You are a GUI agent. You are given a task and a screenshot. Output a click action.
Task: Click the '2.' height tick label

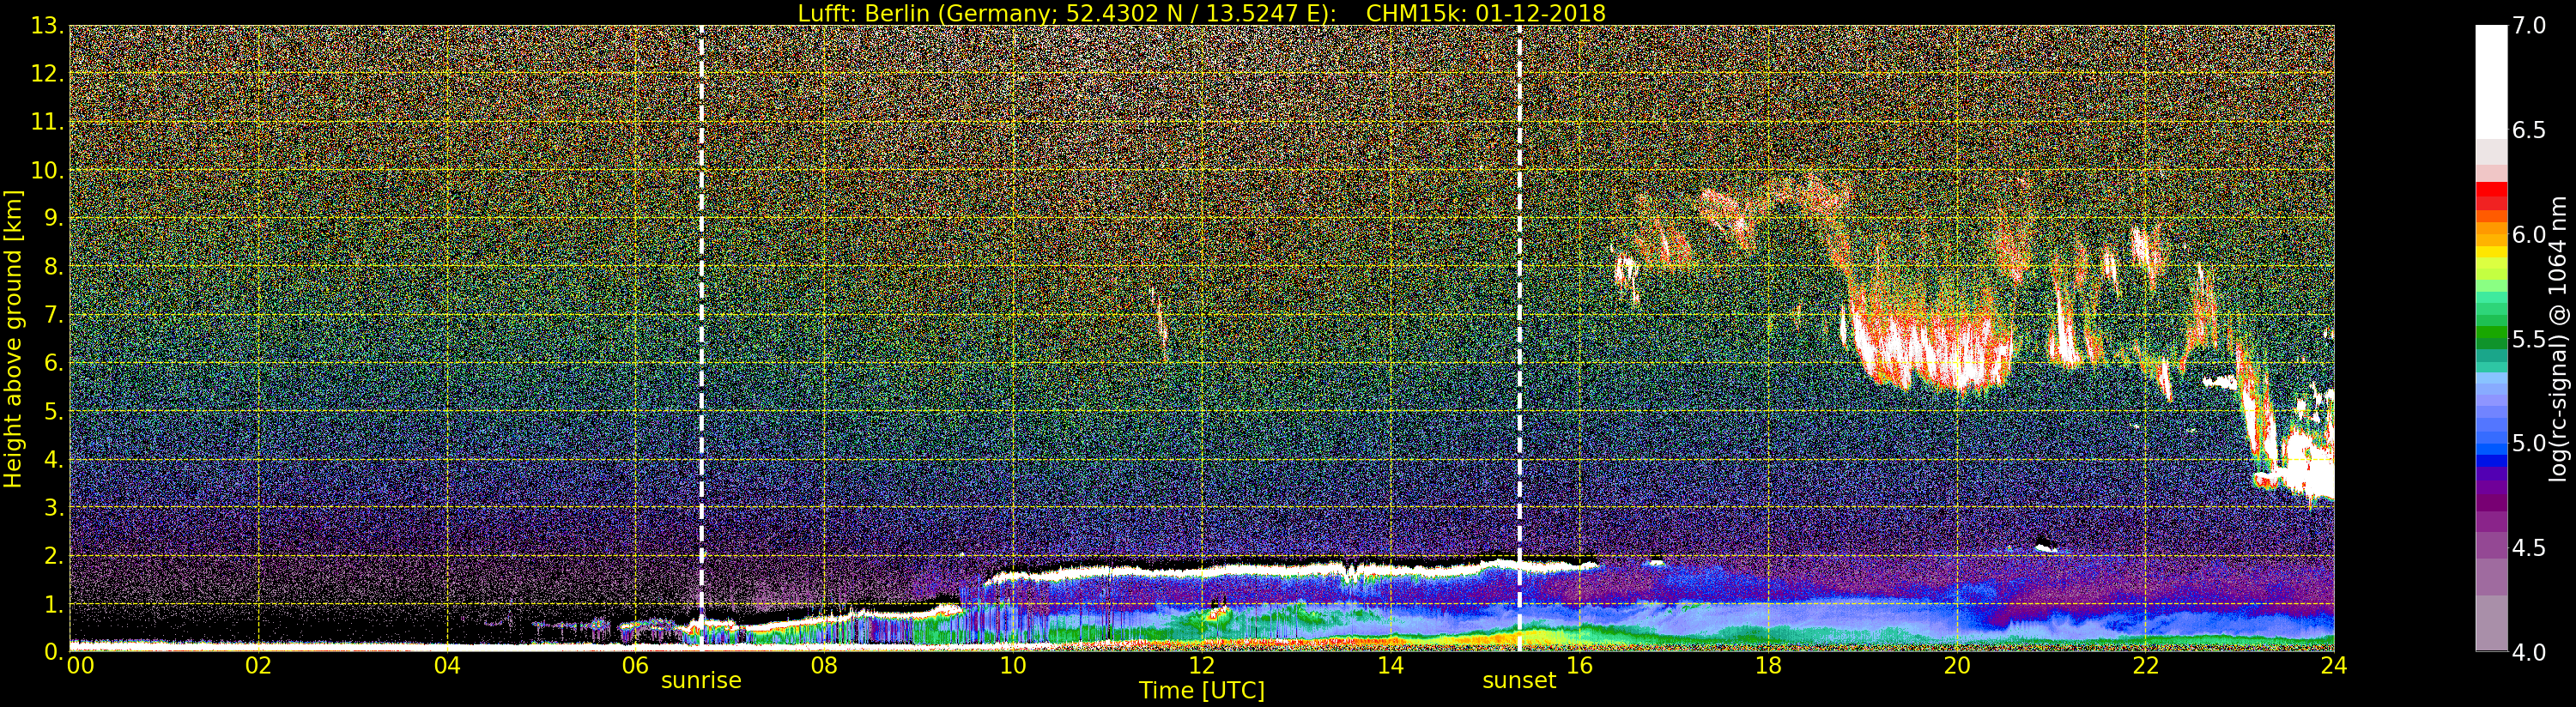[x=53, y=555]
